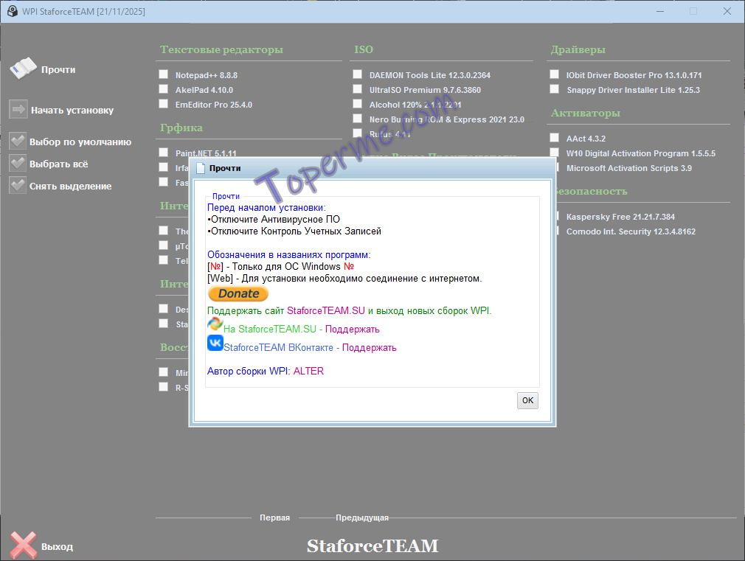Click the Выбор по умолчанию checkmark icon
This screenshot has width=745, height=561.
[x=18, y=142]
